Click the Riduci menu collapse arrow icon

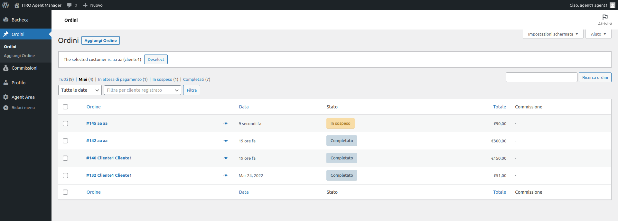[x=6, y=107]
